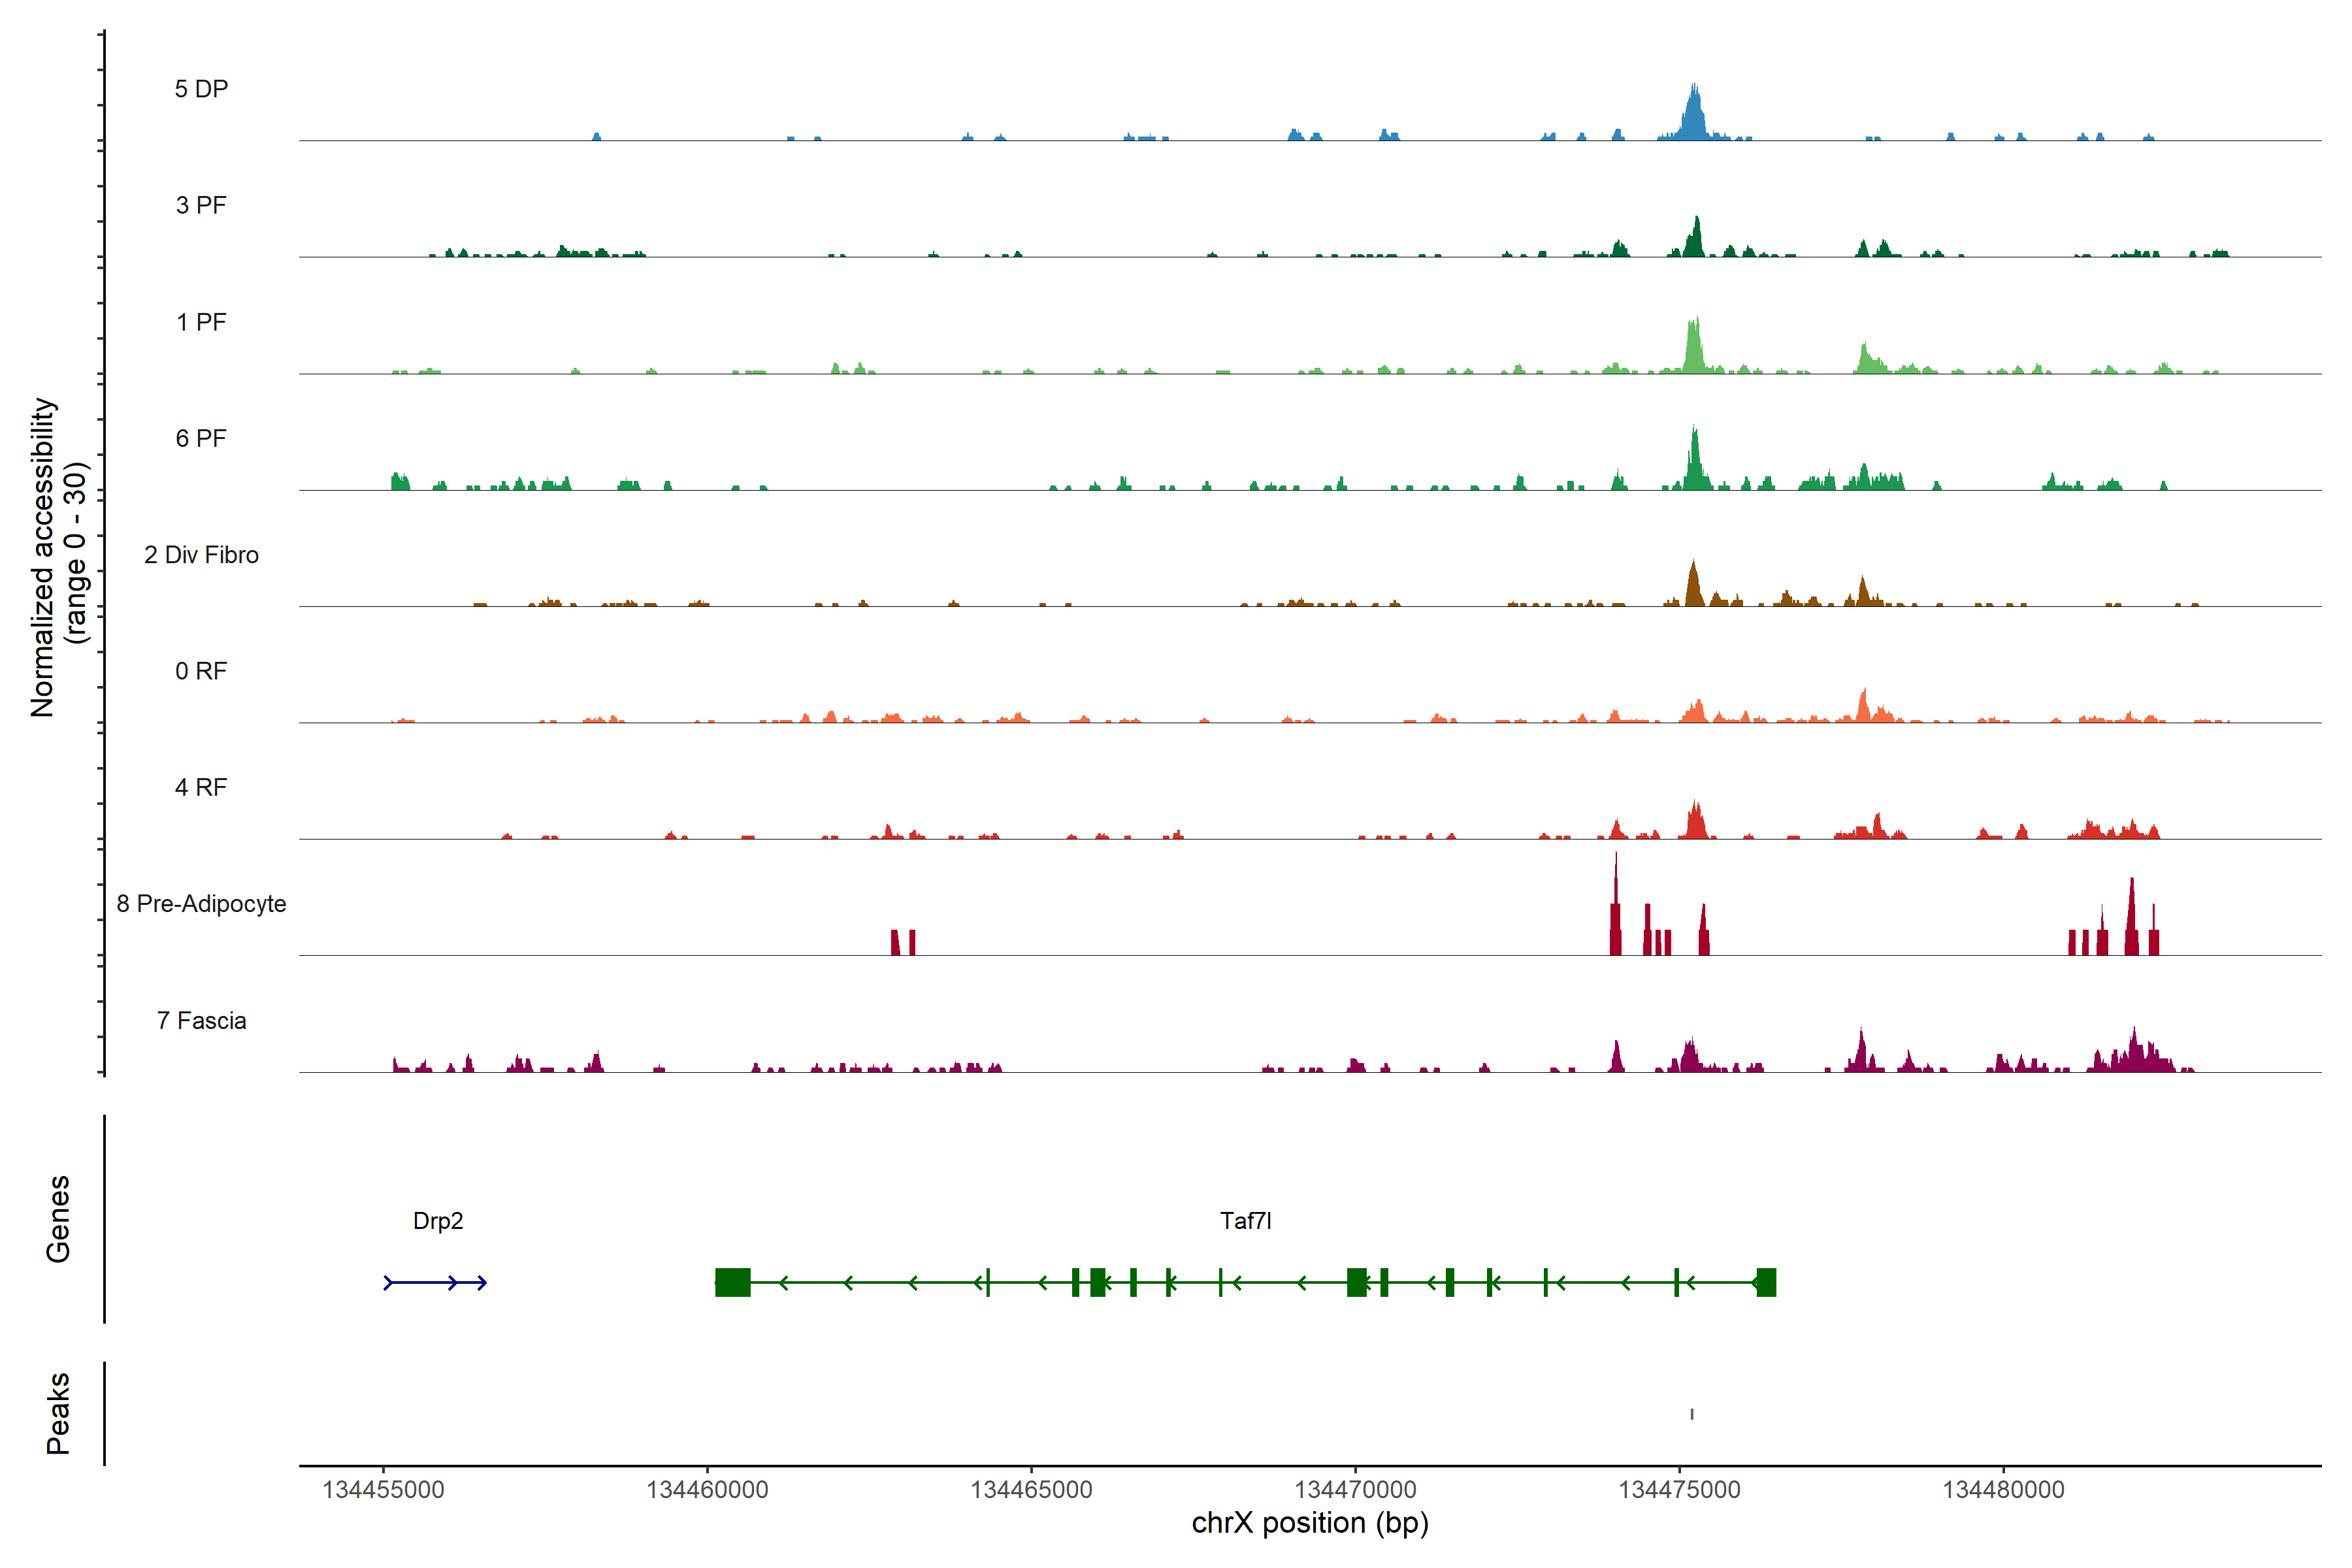Click the Taf7l gene name

click(x=1245, y=1221)
